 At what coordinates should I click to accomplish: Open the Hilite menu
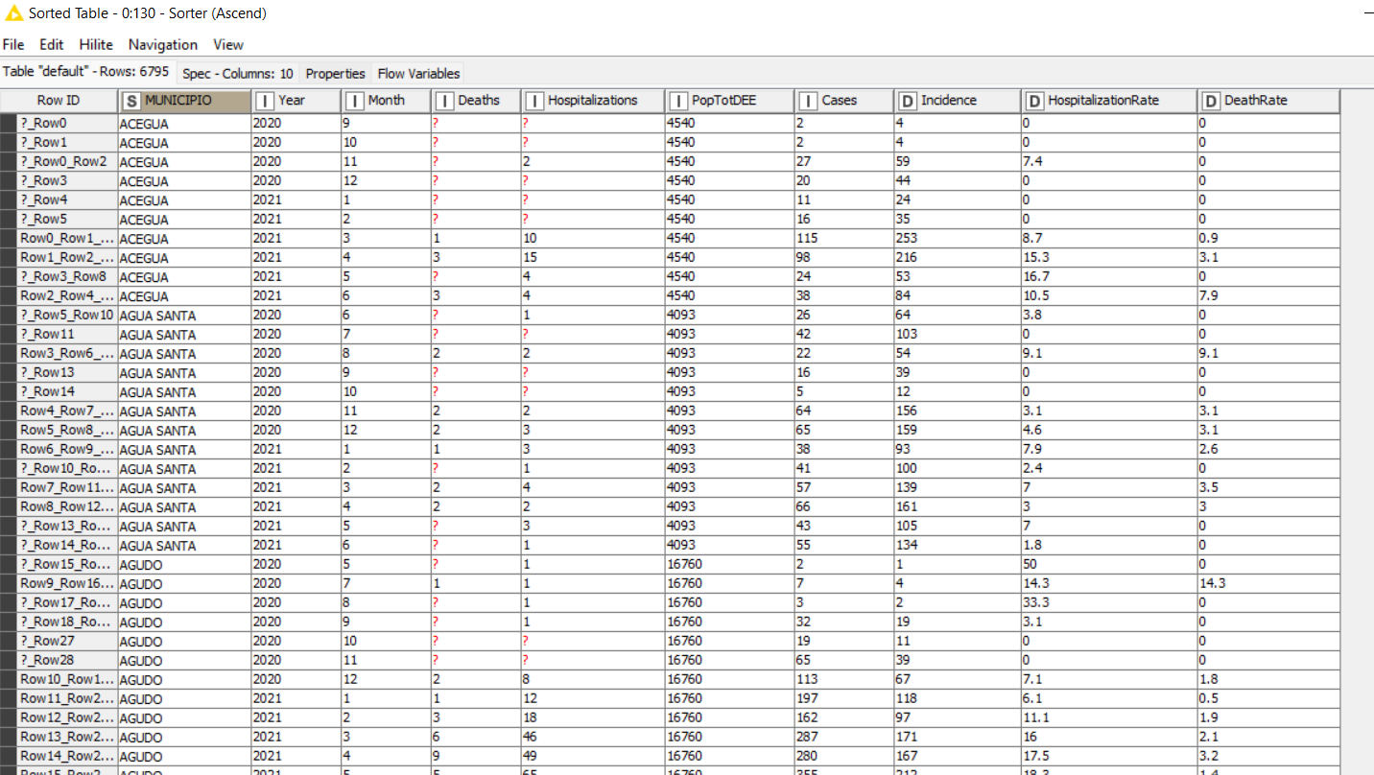point(96,44)
